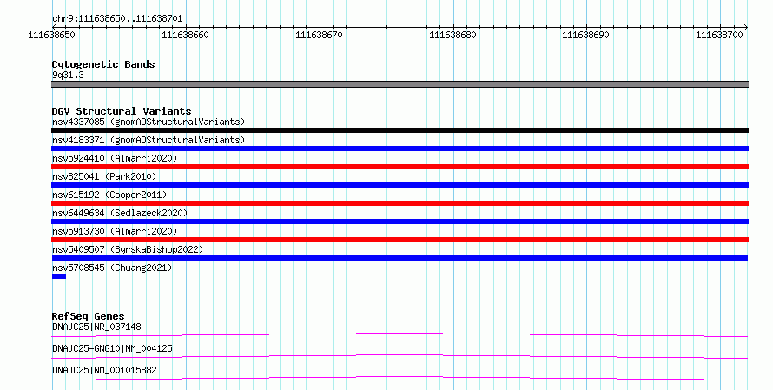Click the DGV Structural Variants track title

[x=122, y=111]
